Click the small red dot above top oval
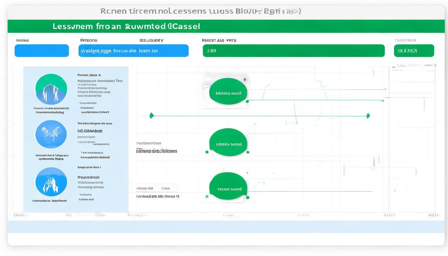The image size is (448, 256). tap(245, 79)
